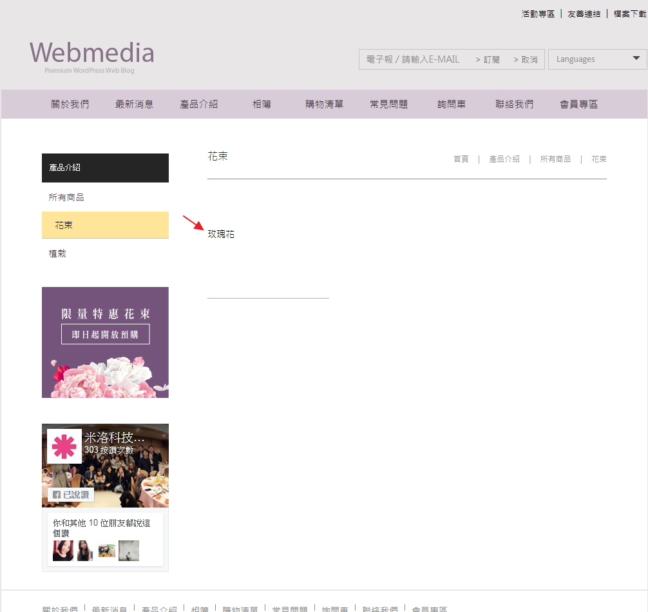Click the Facebook 已說讚 like button
Viewport: 648px width, 612px height.
point(71,495)
